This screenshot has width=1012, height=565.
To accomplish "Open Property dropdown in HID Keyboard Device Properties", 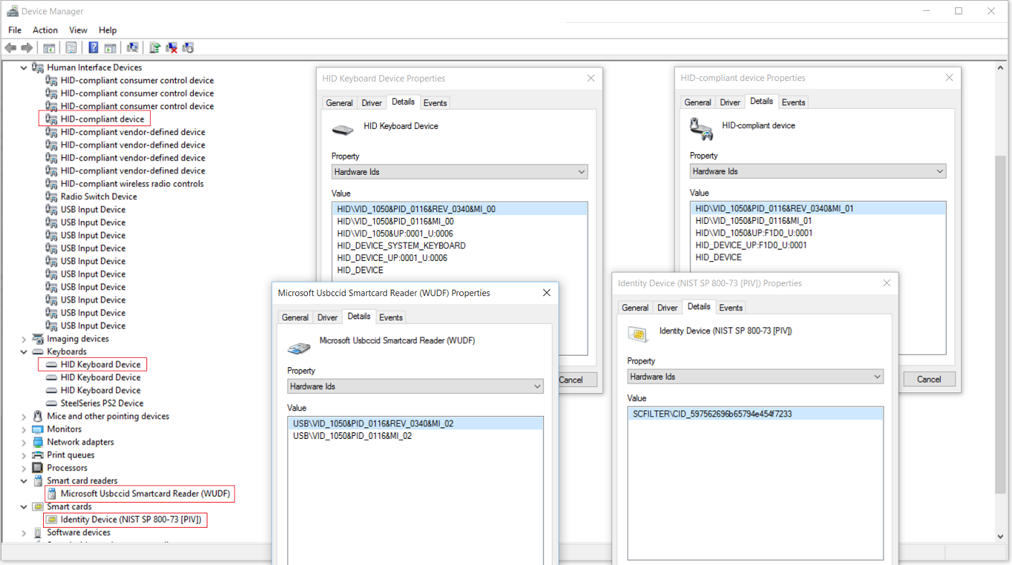I will pyautogui.click(x=459, y=172).
